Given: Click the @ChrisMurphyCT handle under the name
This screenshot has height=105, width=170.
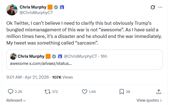Looking at the screenshot, I should 36,13.
